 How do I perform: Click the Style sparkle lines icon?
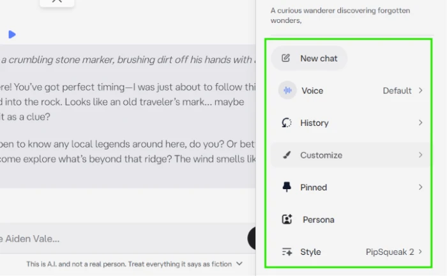[x=287, y=252]
